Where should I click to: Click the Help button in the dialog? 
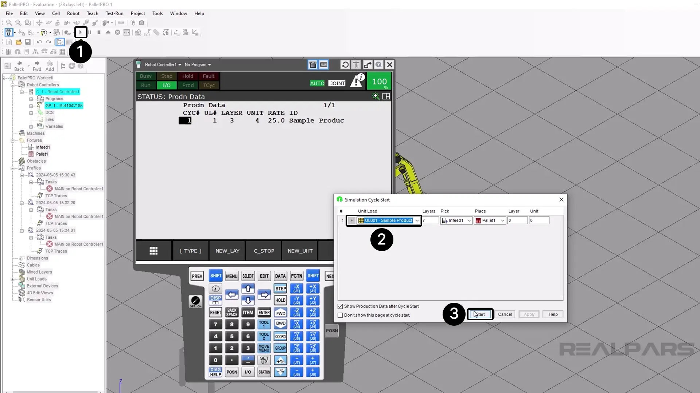[x=553, y=314]
